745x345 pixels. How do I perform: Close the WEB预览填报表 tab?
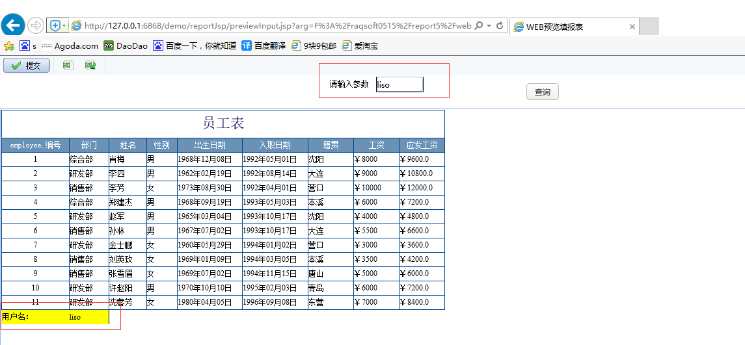(632, 27)
